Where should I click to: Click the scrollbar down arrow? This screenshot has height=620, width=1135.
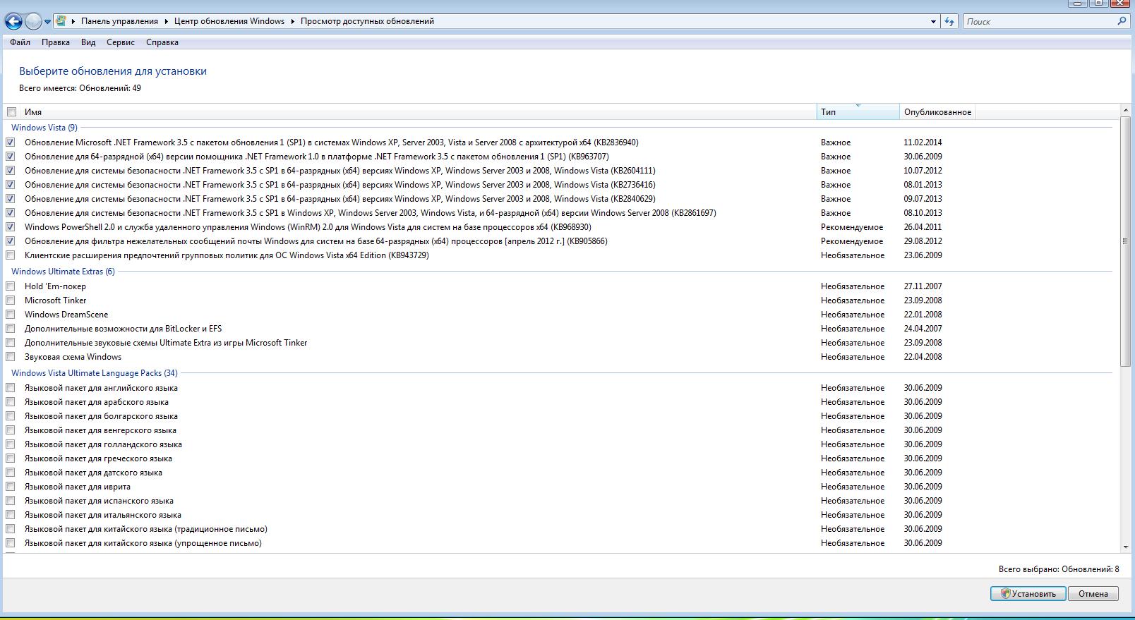point(1125,547)
